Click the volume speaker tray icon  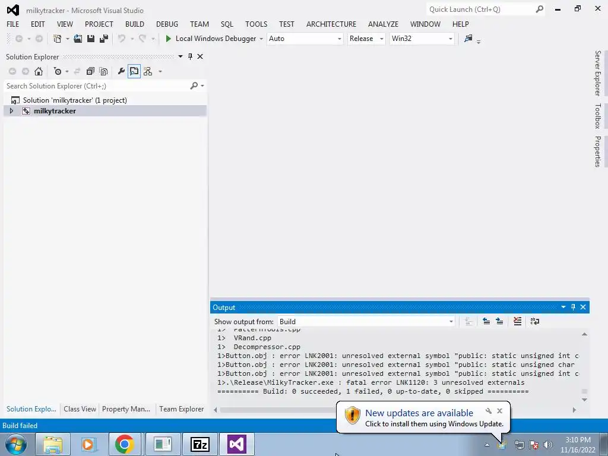pyautogui.click(x=548, y=445)
